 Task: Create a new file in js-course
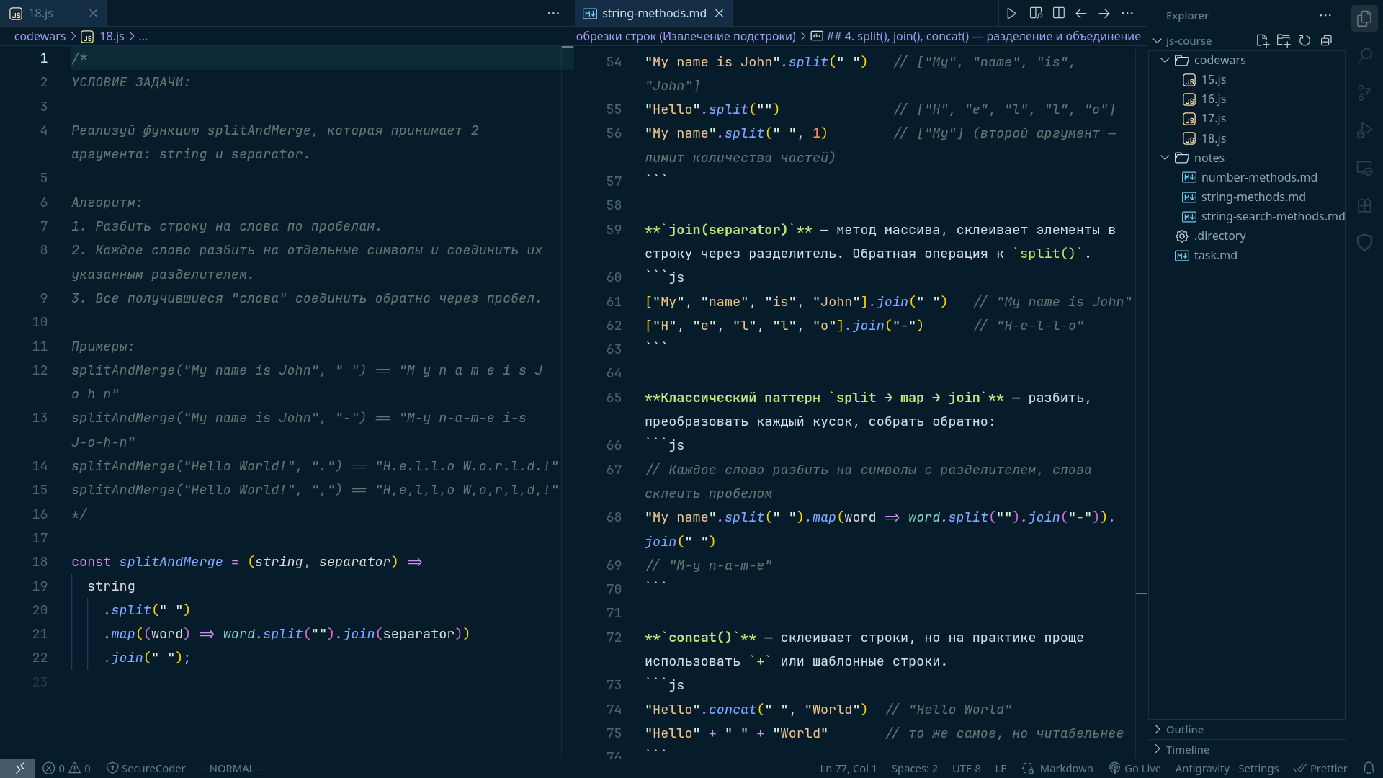point(1262,40)
